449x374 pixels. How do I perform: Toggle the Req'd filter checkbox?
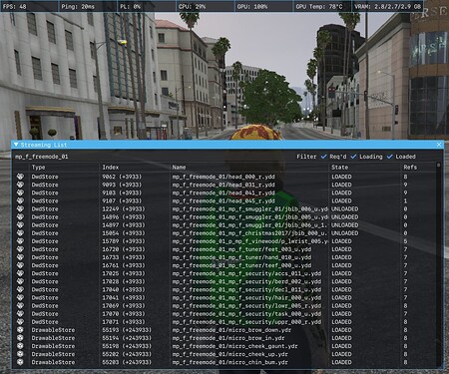pyautogui.click(x=323, y=157)
